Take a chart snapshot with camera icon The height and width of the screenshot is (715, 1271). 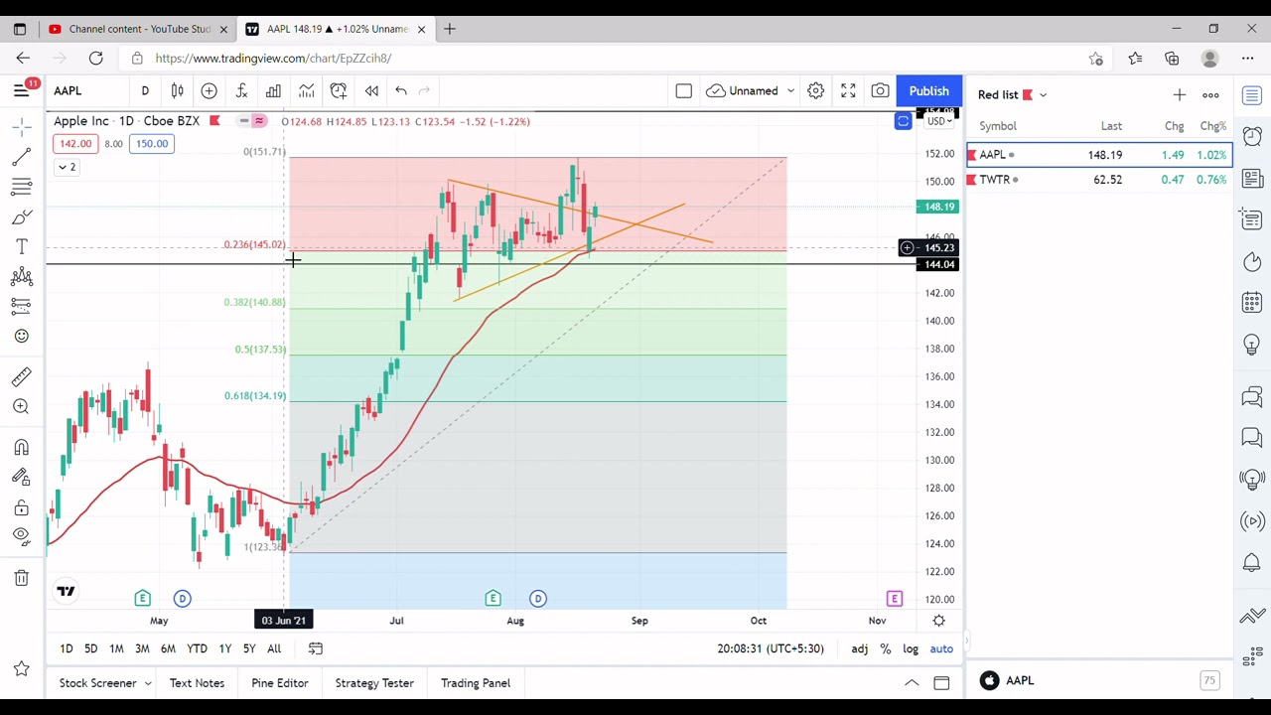pos(880,91)
